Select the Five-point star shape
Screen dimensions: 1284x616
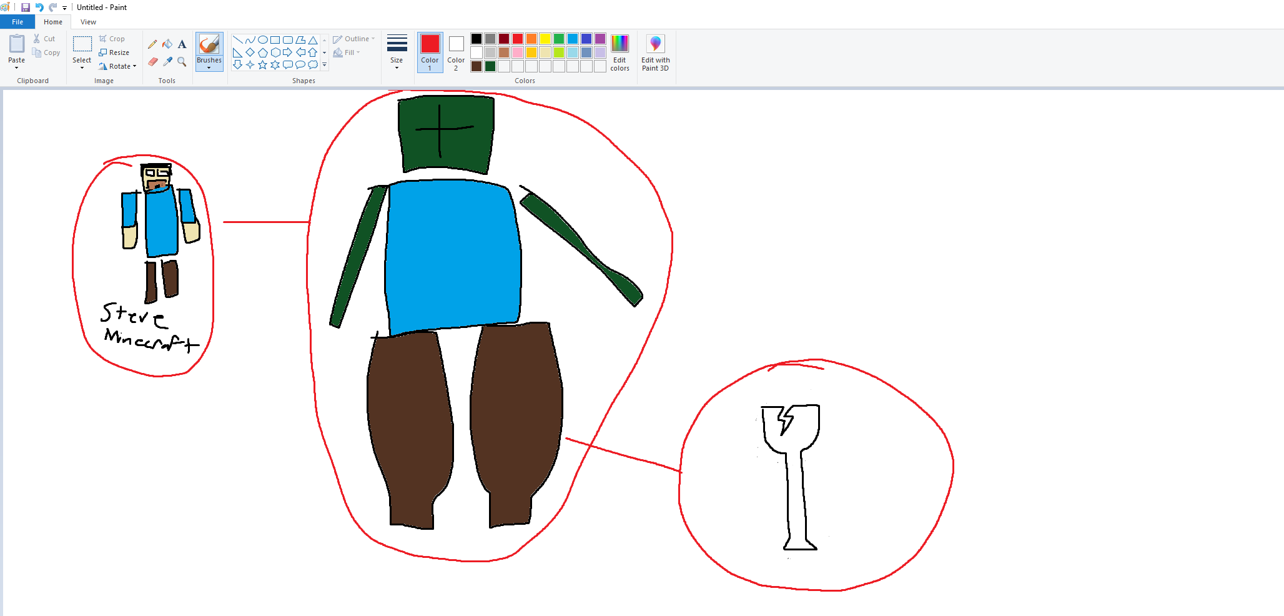[262, 64]
